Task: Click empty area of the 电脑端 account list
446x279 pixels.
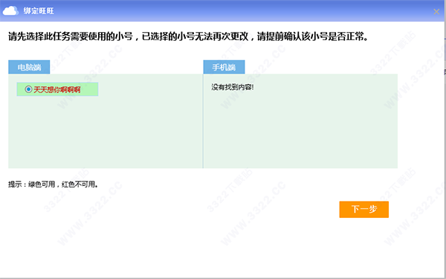Action: pyautogui.click(x=106, y=131)
